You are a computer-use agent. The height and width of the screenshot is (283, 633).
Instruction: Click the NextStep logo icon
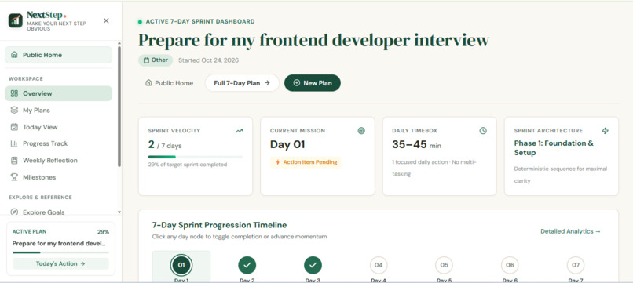16,20
